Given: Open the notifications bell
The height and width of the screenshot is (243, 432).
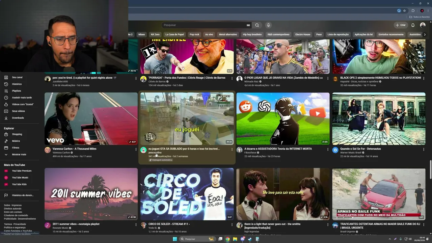Looking at the screenshot, I should coord(413,25).
